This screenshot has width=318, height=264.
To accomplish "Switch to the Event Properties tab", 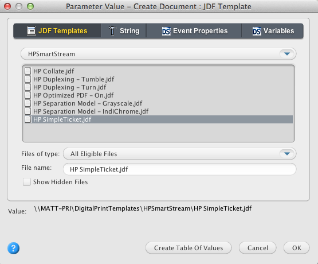I will pyautogui.click(x=194, y=31).
